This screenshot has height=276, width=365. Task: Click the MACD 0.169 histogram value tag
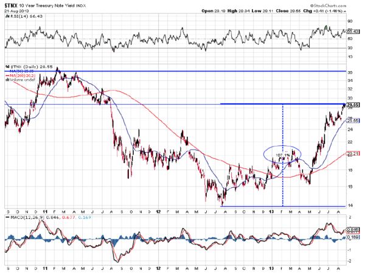(x=351, y=238)
